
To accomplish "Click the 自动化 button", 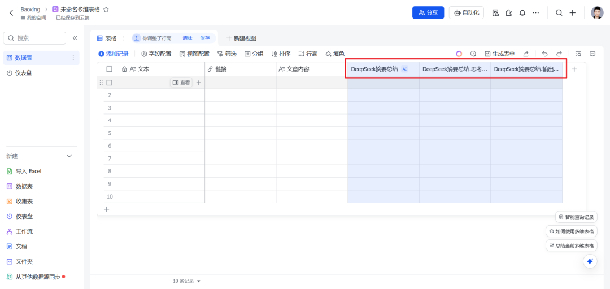I will click(x=466, y=13).
